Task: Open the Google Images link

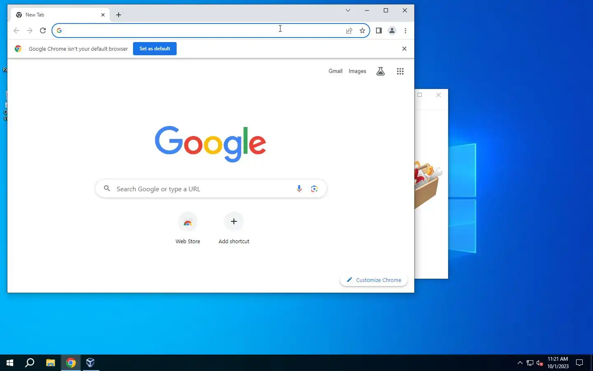Action: coord(357,71)
